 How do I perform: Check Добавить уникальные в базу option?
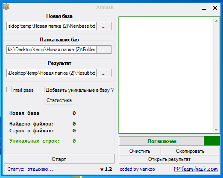tap(41, 90)
